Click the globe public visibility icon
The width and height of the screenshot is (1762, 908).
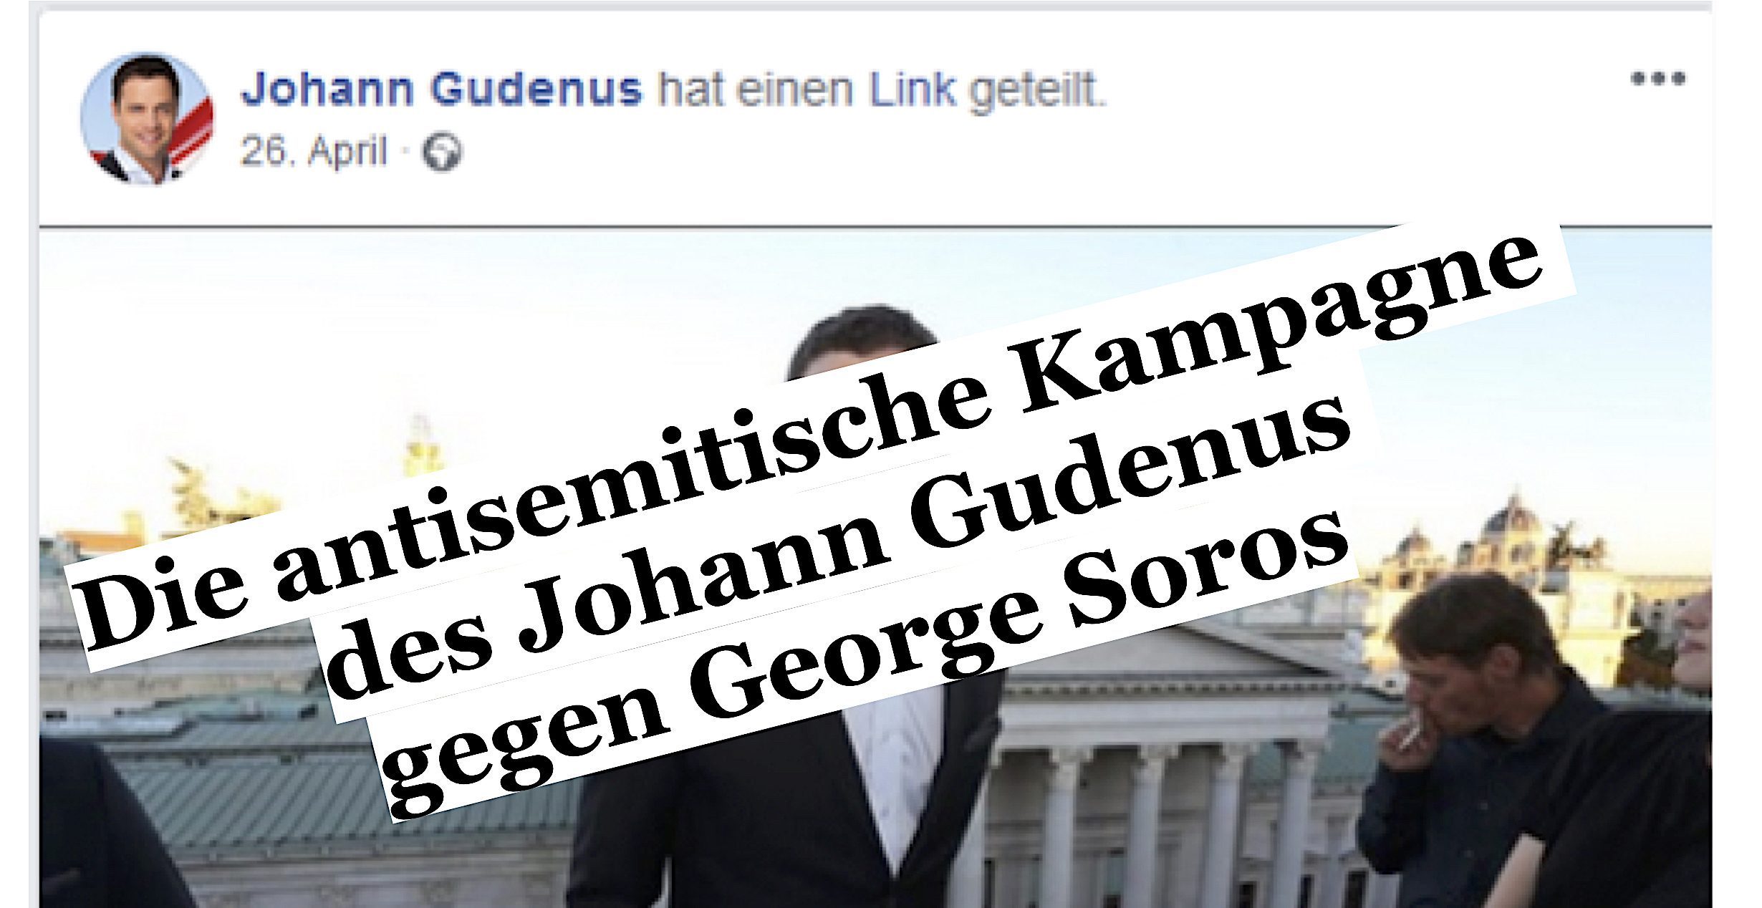pyautogui.click(x=442, y=153)
